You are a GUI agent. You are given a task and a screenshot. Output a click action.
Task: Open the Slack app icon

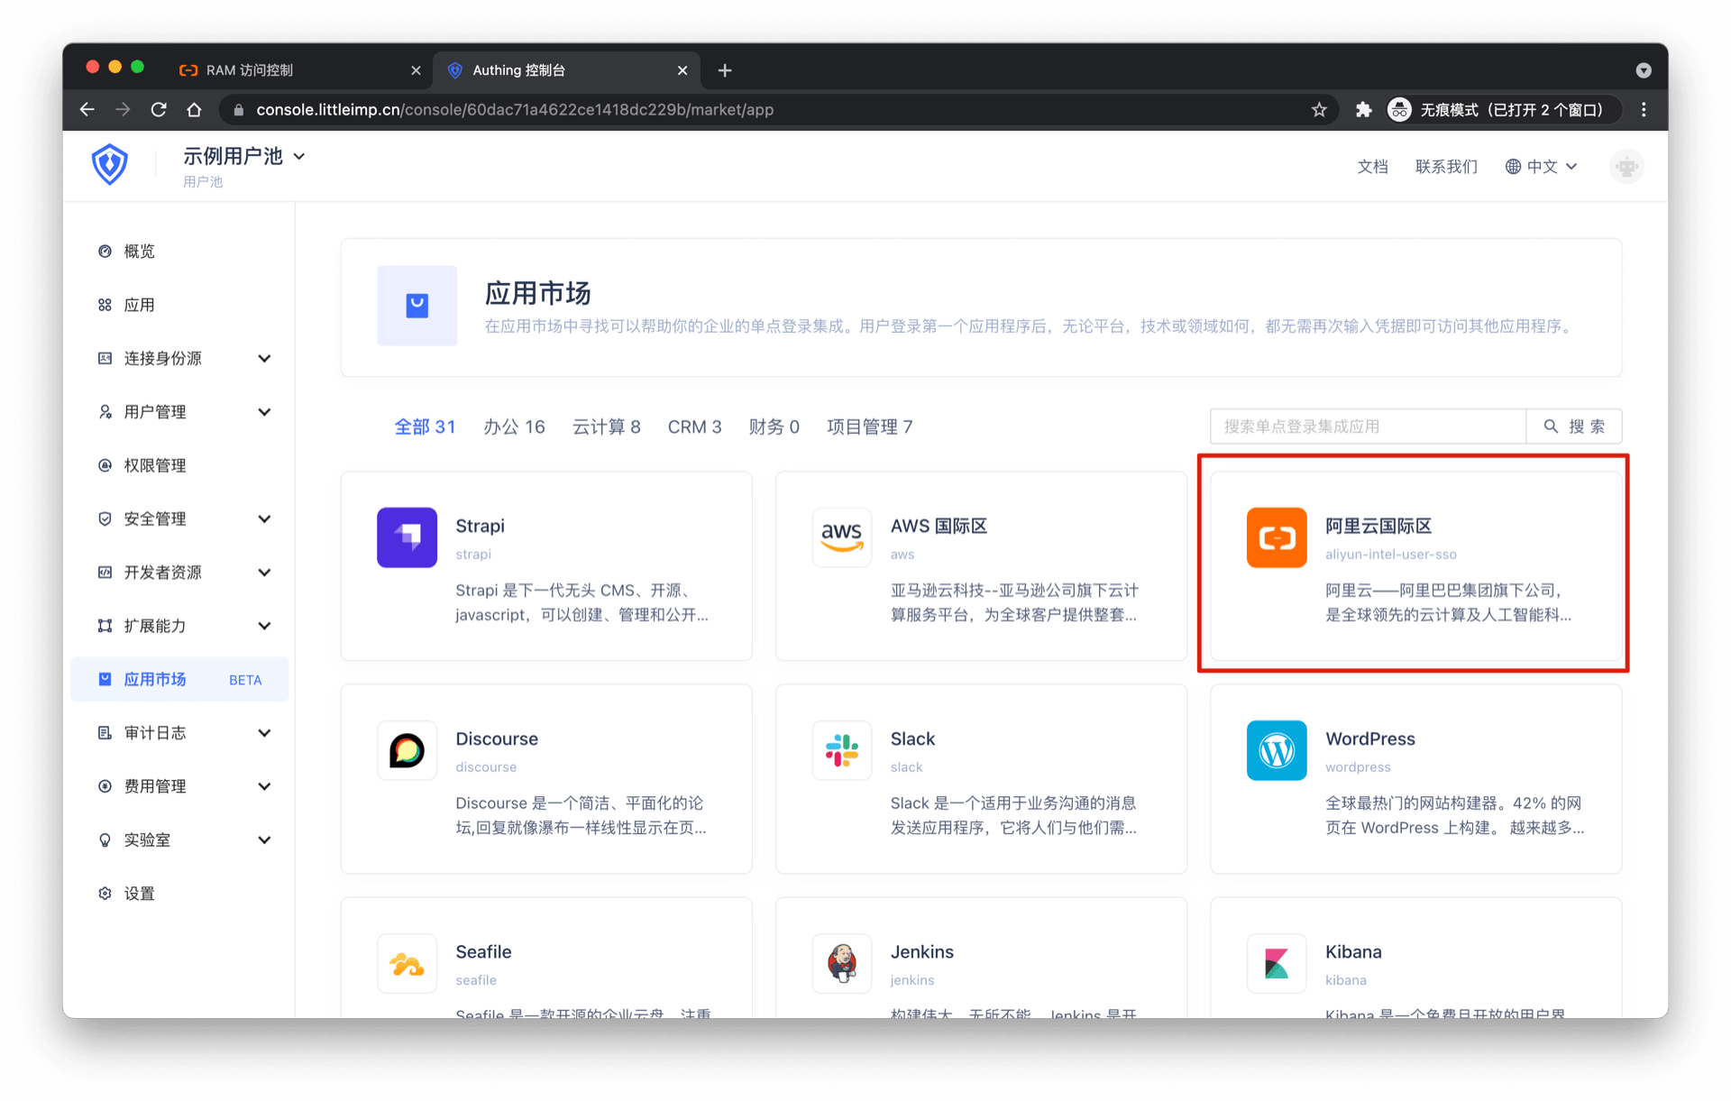pos(841,750)
